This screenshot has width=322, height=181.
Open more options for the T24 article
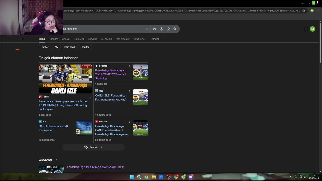[x=73, y=122]
